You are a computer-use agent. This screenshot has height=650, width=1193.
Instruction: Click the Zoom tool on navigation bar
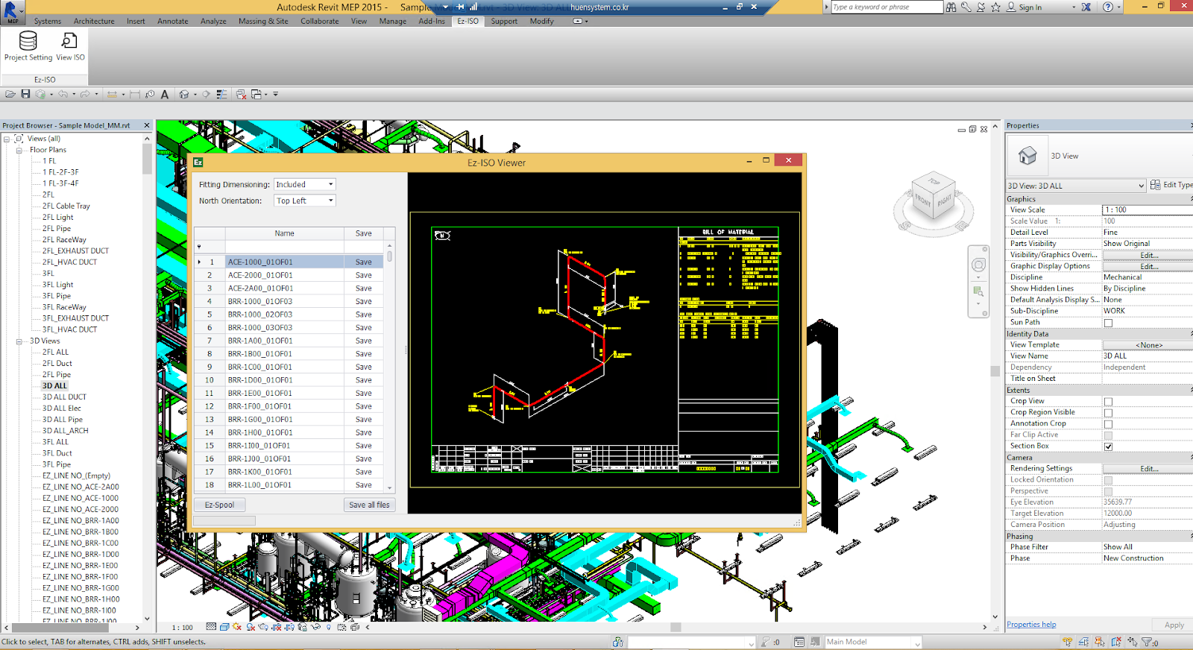point(978,291)
